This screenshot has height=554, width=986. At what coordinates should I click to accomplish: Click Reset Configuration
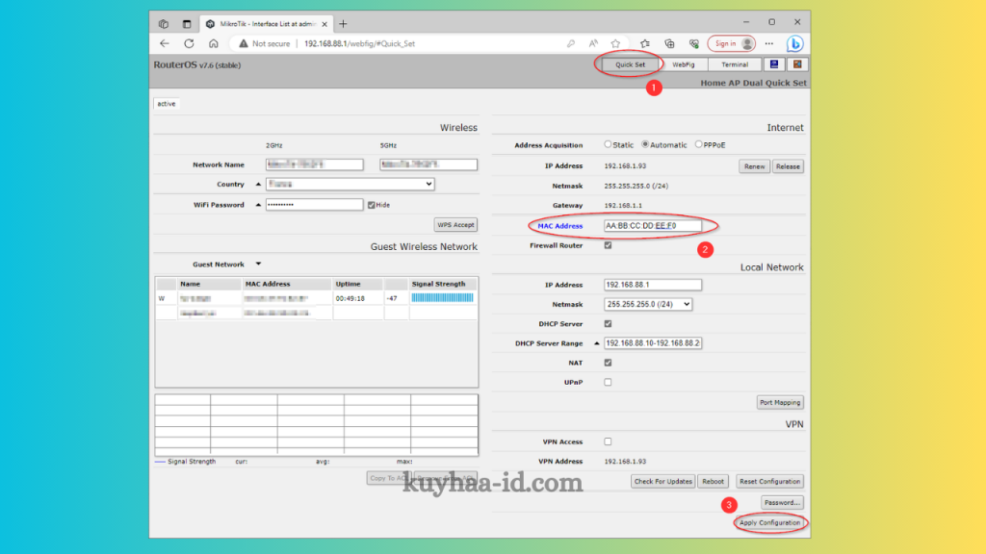[769, 482]
